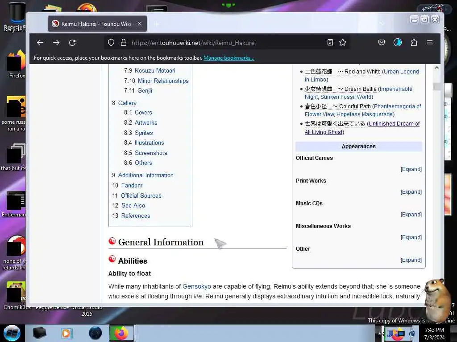Select the Firefox desktop shortcut
457x342 pixels.
tap(17, 65)
